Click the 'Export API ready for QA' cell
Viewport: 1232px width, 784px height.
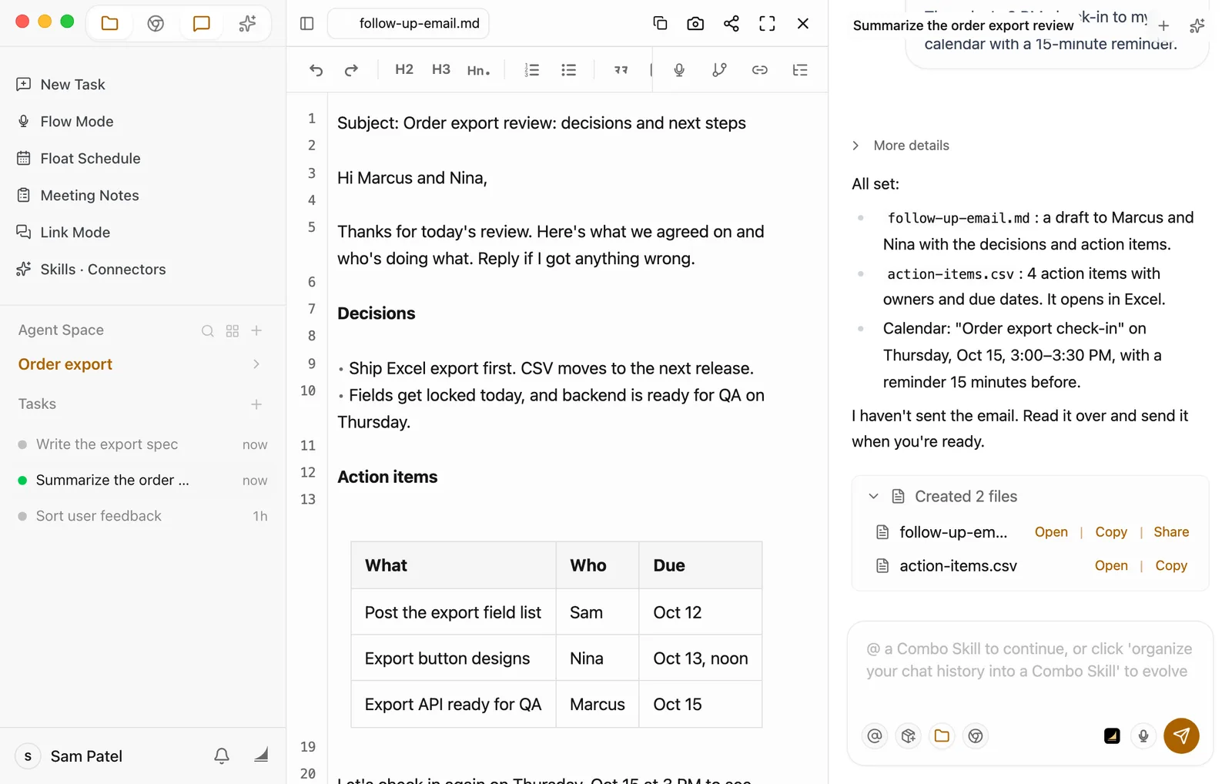(x=454, y=705)
